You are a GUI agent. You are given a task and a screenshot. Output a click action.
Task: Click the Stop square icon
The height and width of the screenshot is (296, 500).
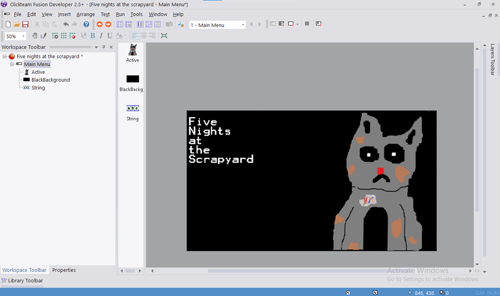pyautogui.click(x=307, y=24)
